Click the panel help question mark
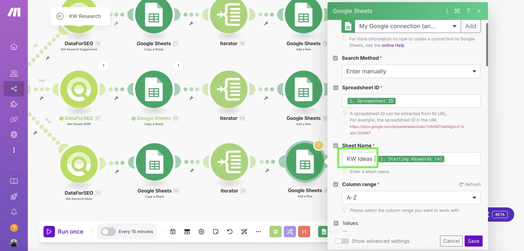524x251 pixels. [468, 11]
